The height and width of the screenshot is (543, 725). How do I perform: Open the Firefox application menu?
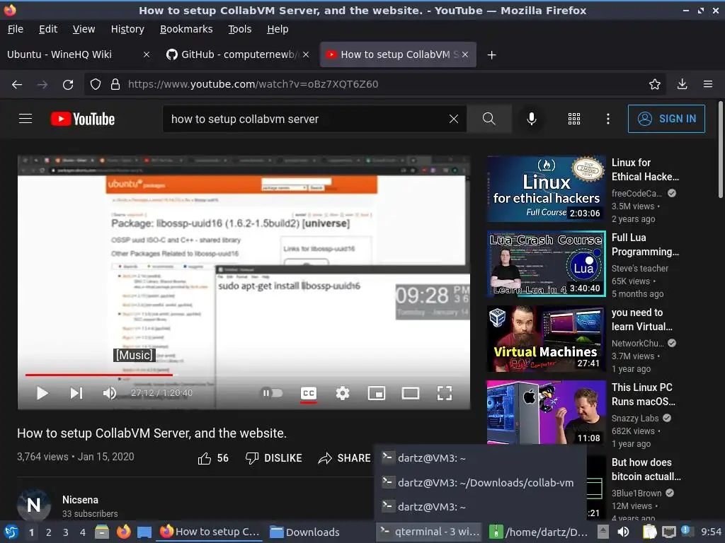pyautogui.click(x=708, y=84)
